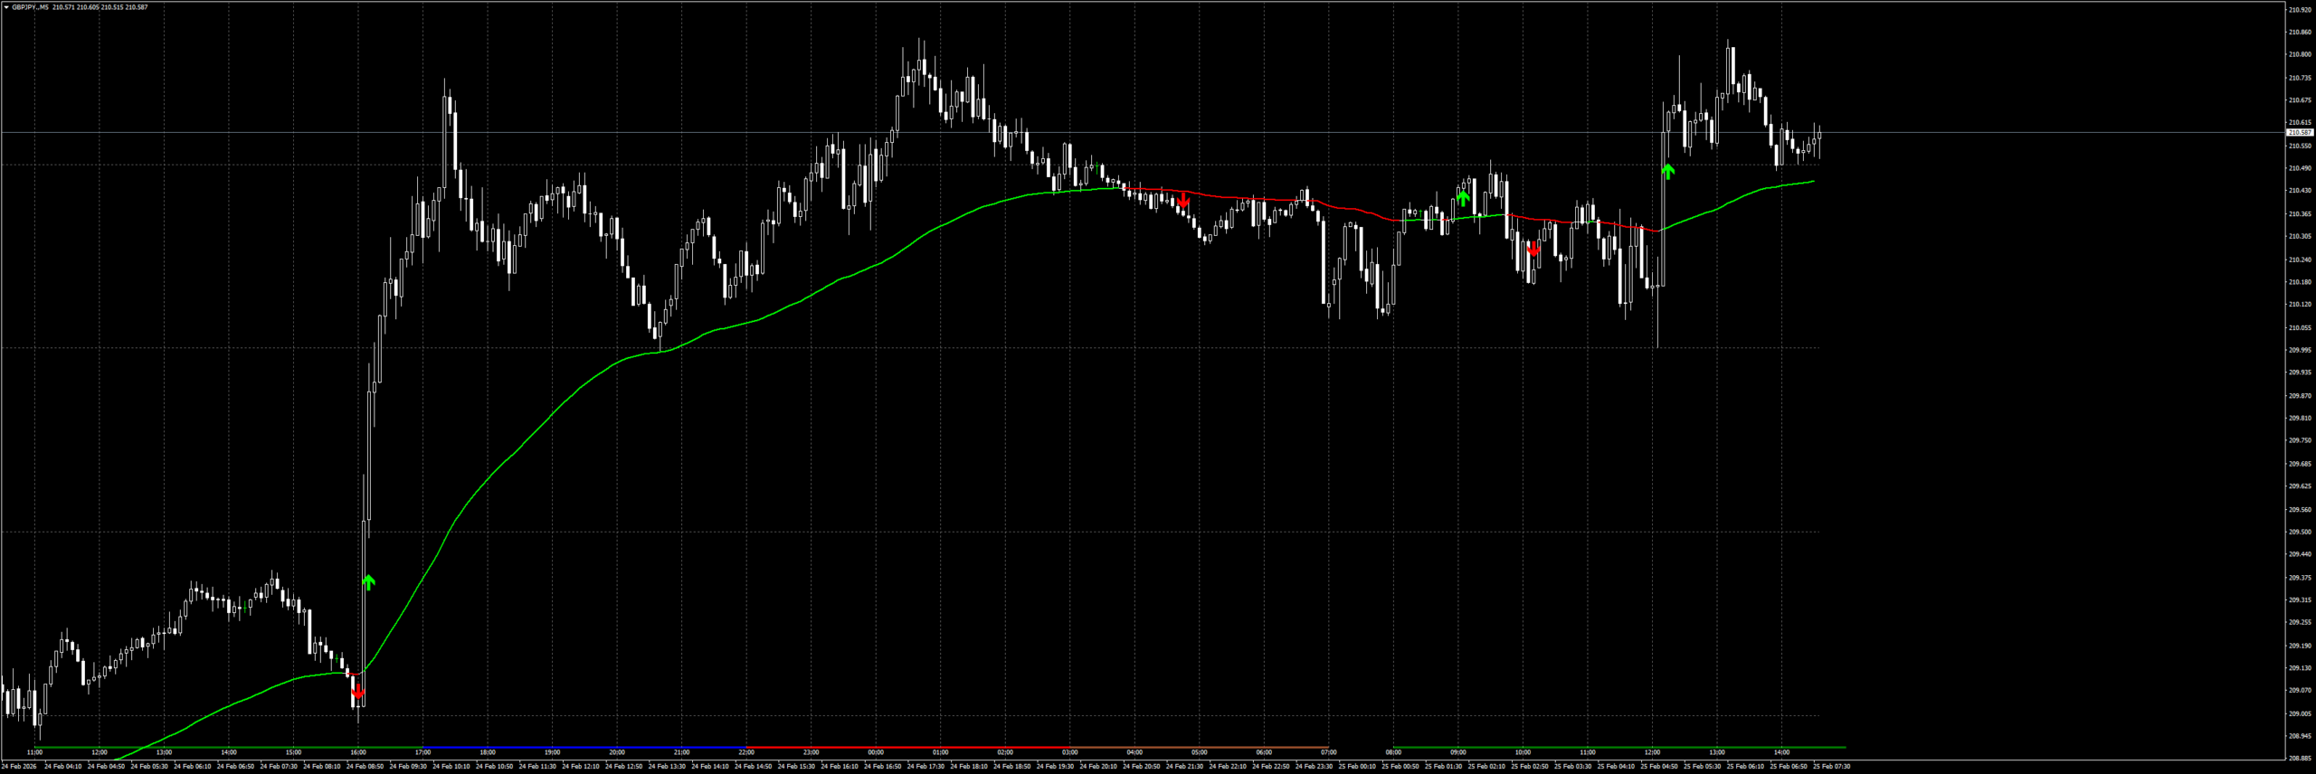Click the red session bar at bottom

tap(905, 748)
